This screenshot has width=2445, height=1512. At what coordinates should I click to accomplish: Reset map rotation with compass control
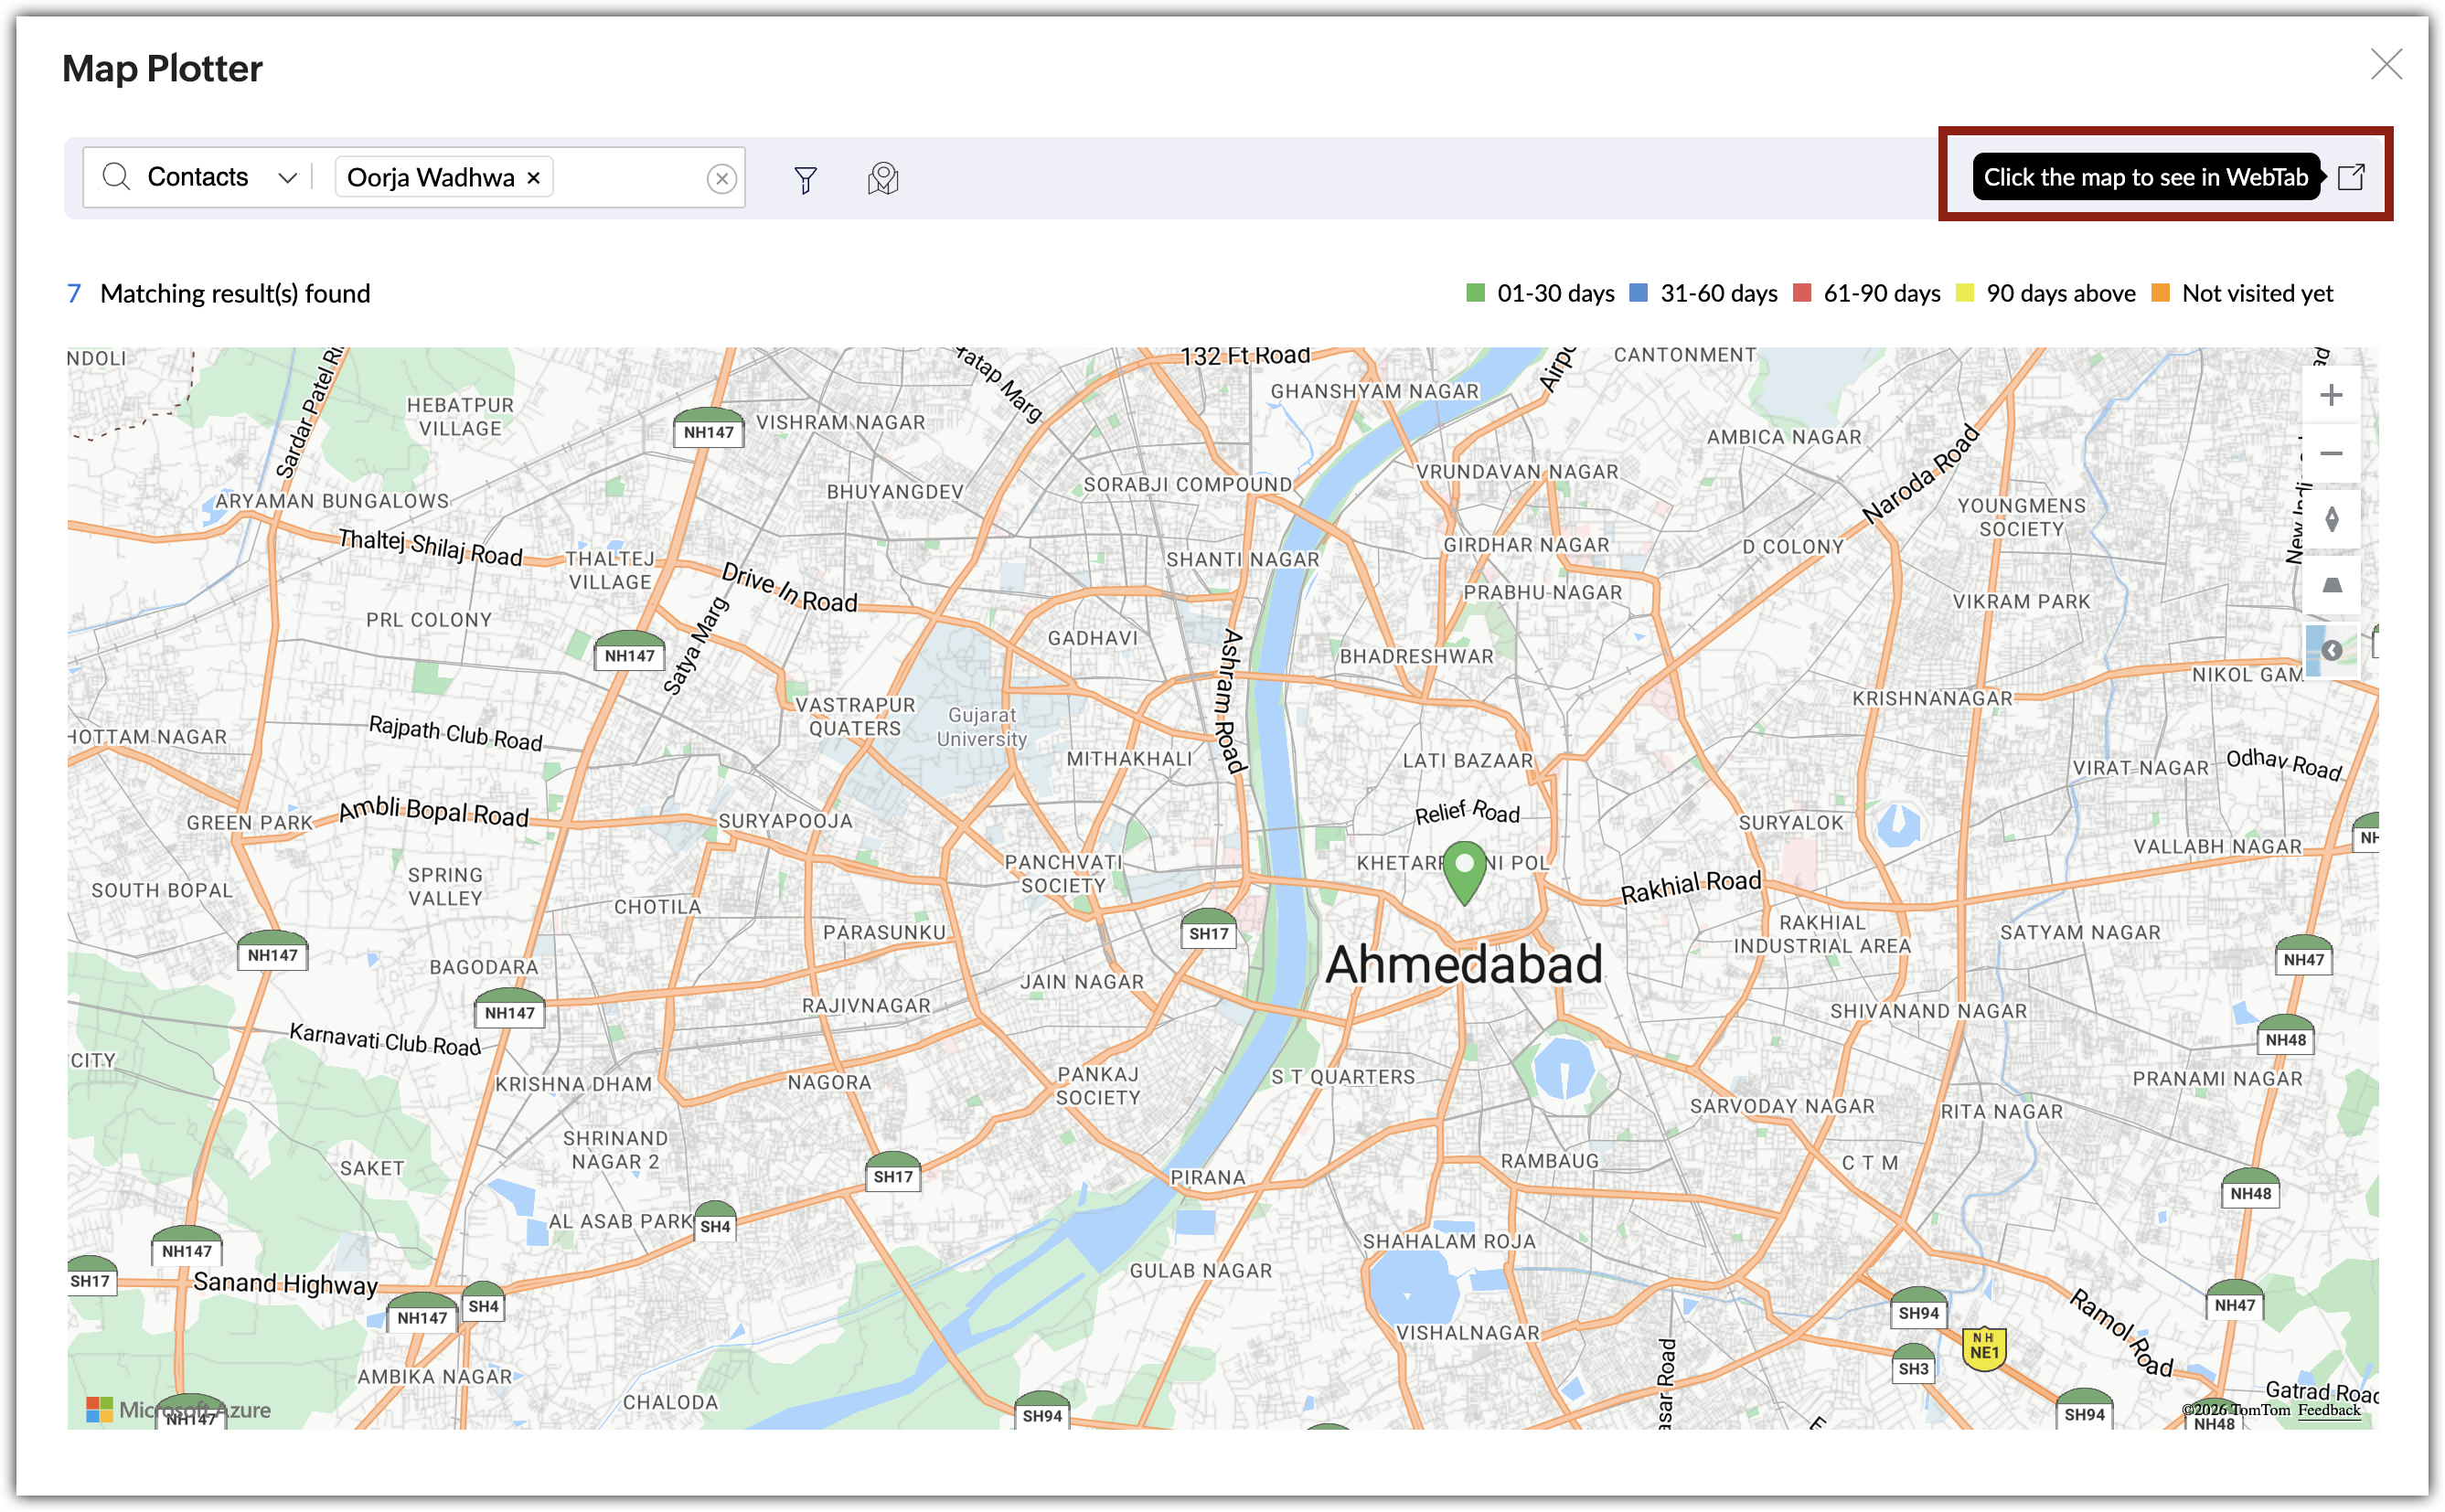coord(2331,519)
